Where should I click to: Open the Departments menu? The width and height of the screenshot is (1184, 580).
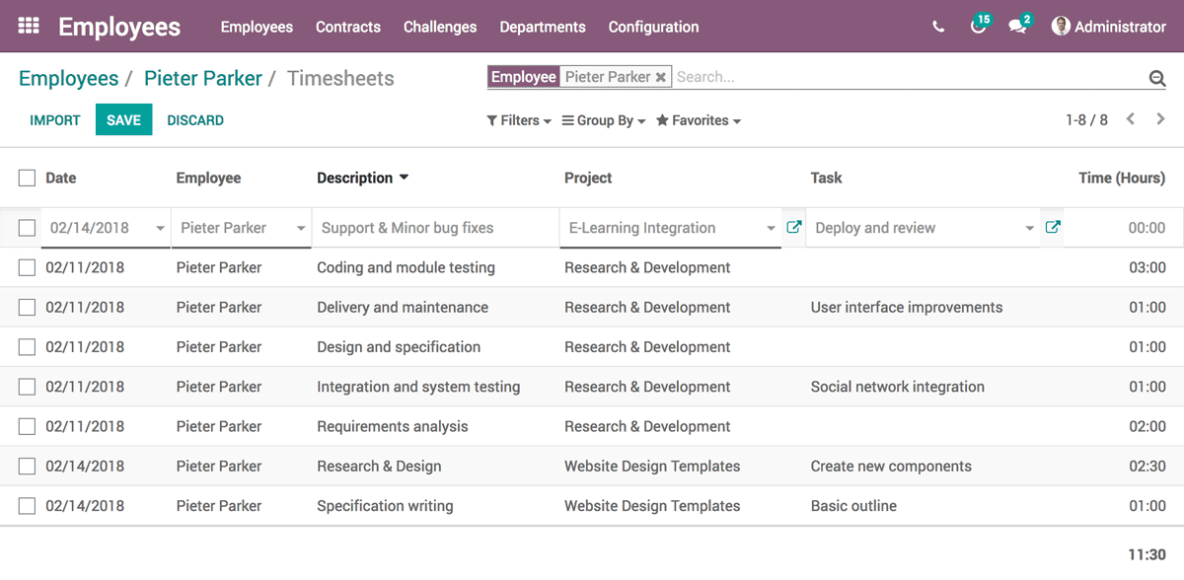click(543, 27)
